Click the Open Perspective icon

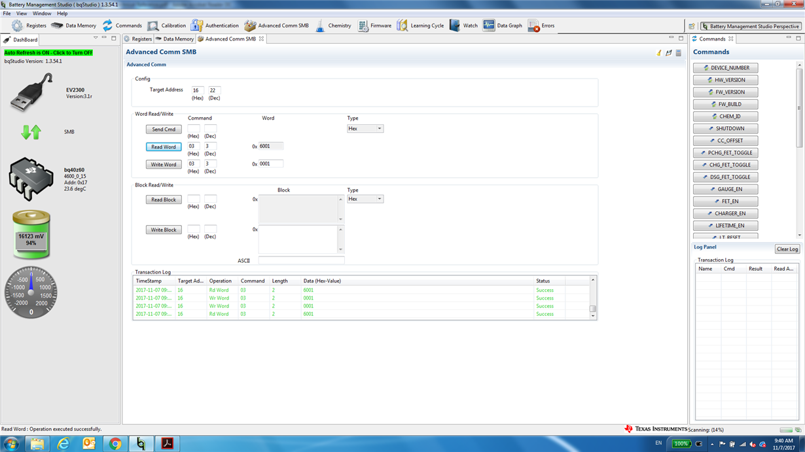tap(692, 26)
